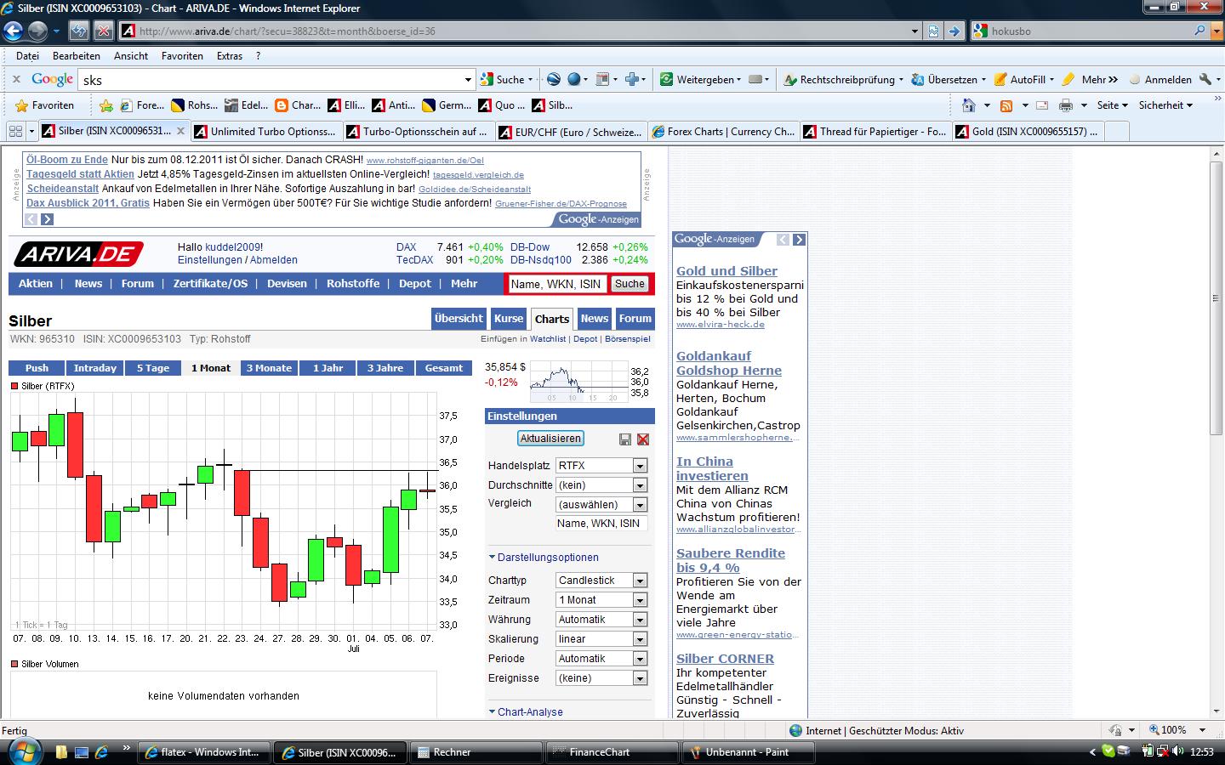Screen dimensions: 1225x765
Task: Open the Rohstoffe navigation link
Action: [353, 284]
